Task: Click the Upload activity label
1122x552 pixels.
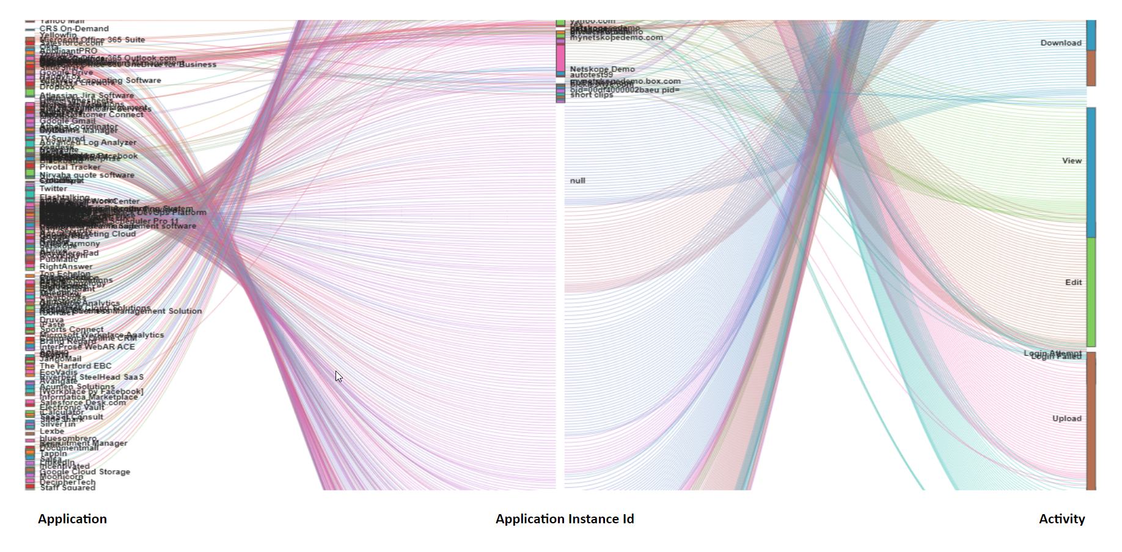Action: coord(1066,418)
